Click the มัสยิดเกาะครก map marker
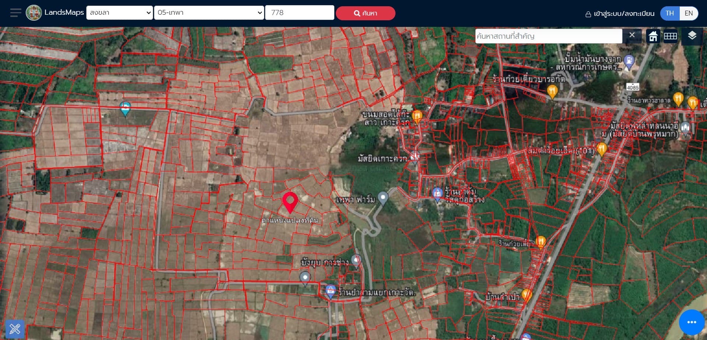707x340 pixels. pos(415,157)
